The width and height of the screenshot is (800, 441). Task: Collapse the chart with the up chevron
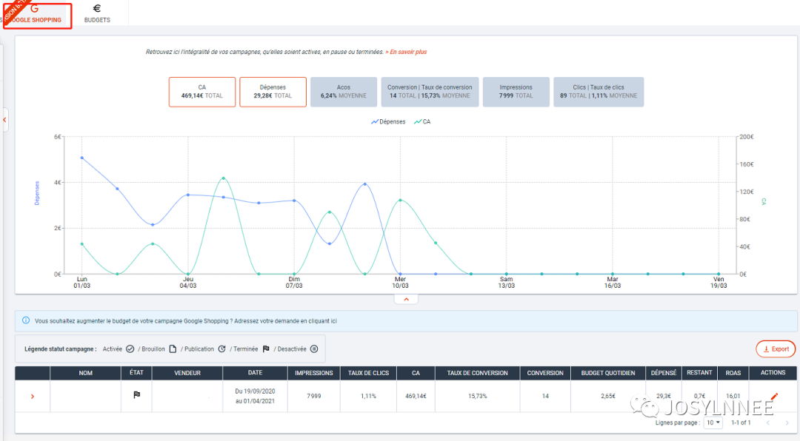coord(406,300)
